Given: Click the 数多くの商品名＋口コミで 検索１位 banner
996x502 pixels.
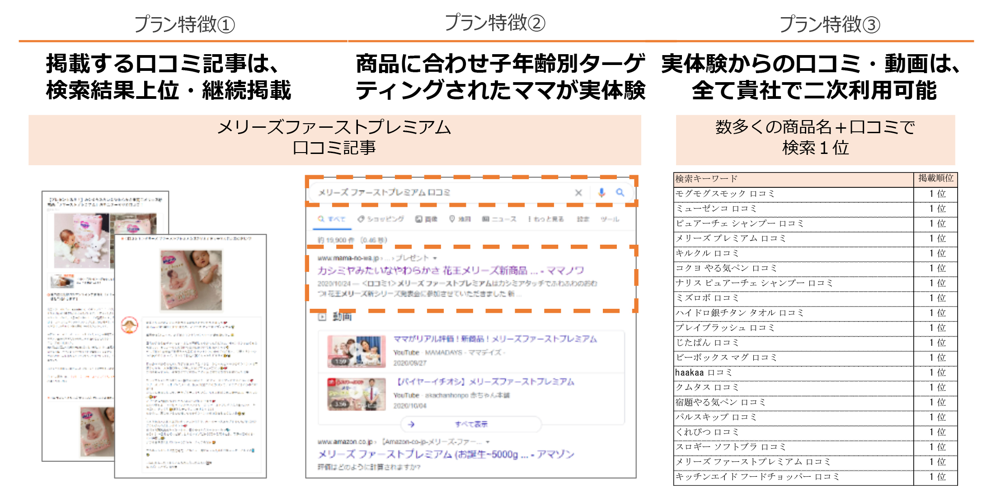Looking at the screenshot, I should click(x=815, y=140).
